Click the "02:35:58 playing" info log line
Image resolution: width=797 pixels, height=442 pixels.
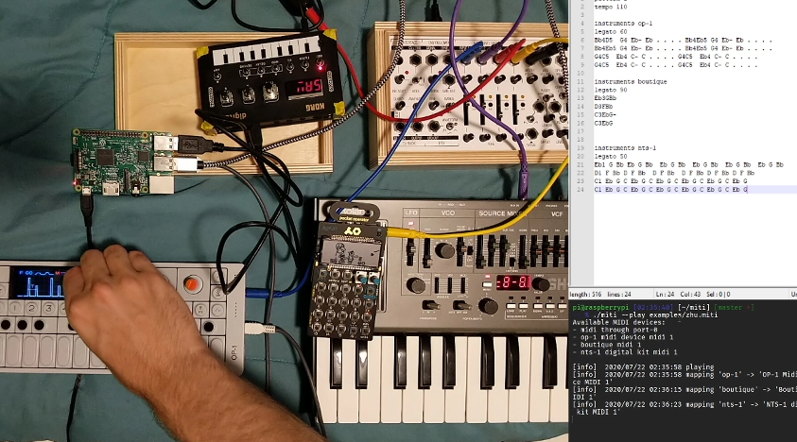(643, 366)
